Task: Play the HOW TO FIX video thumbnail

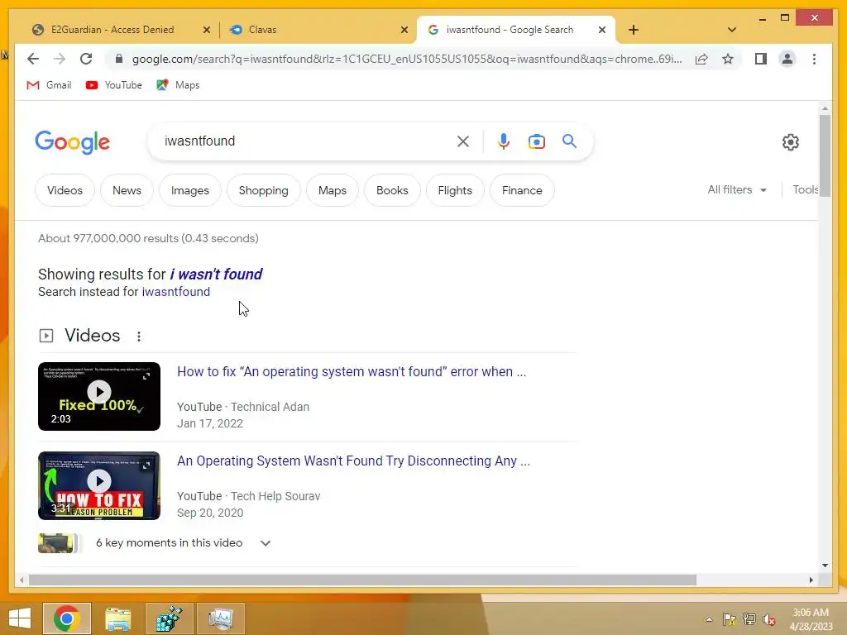Action: (x=99, y=486)
